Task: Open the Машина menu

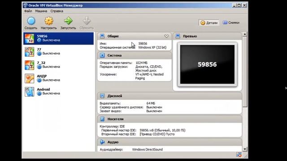Action: 41,11
